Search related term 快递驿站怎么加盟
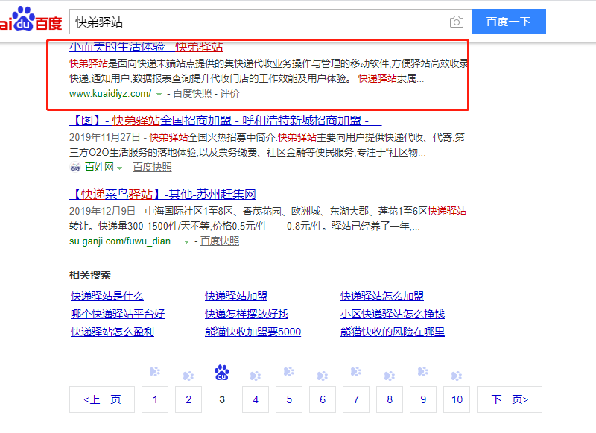596x433 pixels. click(382, 296)
